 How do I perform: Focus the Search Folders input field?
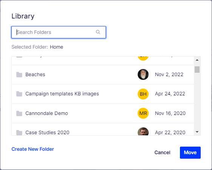pos(58,32)
